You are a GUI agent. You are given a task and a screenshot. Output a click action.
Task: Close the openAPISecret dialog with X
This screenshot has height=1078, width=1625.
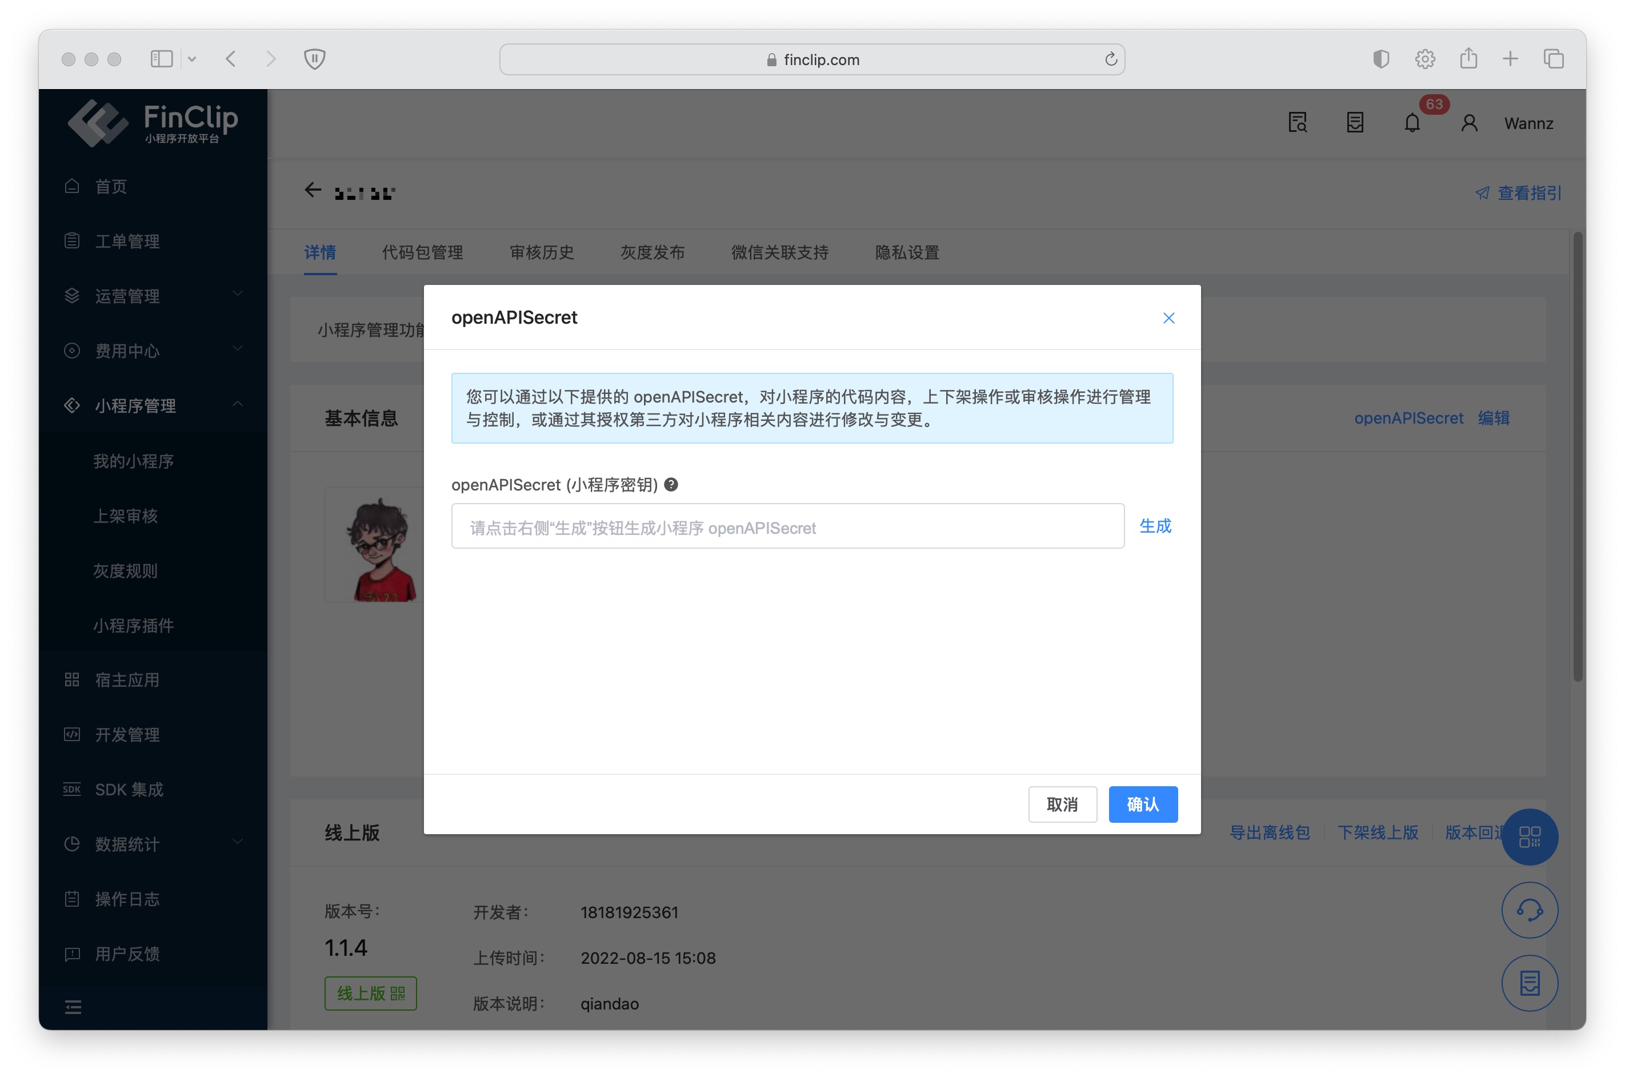(1168, 317)
